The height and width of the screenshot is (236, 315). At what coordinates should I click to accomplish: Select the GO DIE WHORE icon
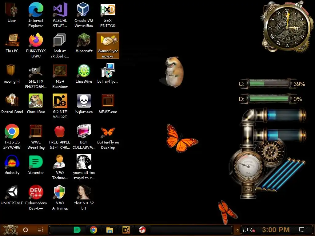click(x=60, y=106)
